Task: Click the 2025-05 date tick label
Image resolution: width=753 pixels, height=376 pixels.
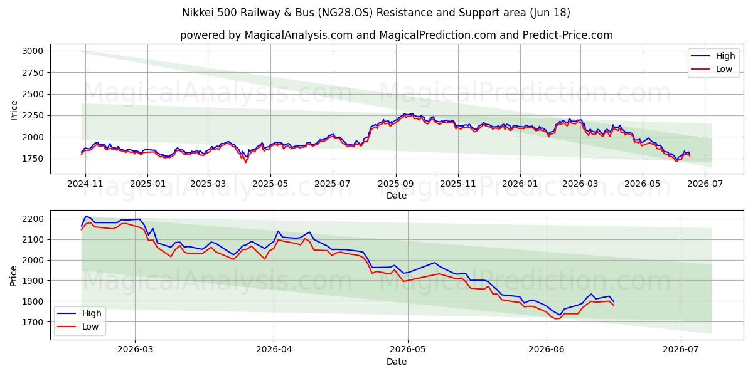Action: click(270, 184)
